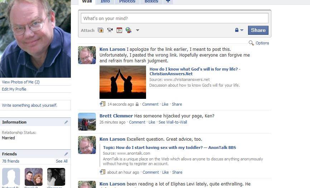Click 'See All' friends link
This screenshot has height=188, width=310.
point(62,161)
